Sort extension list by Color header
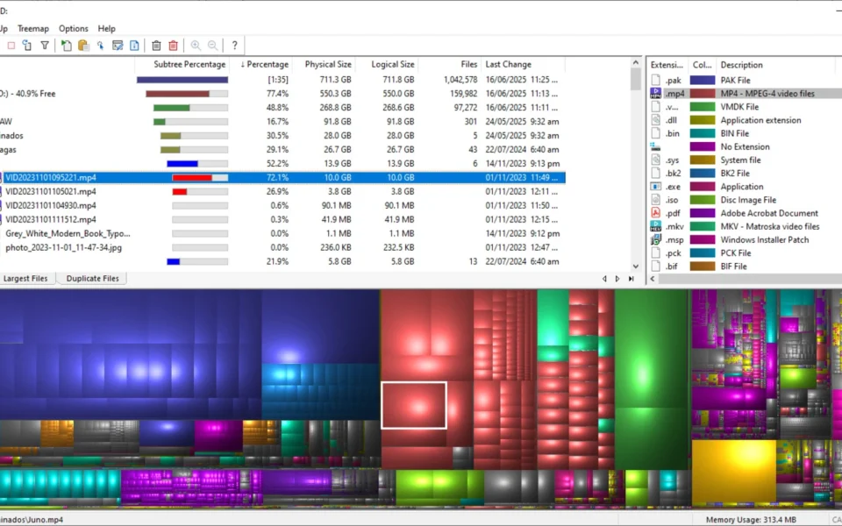The image size is (842, 526). (702, 65)
